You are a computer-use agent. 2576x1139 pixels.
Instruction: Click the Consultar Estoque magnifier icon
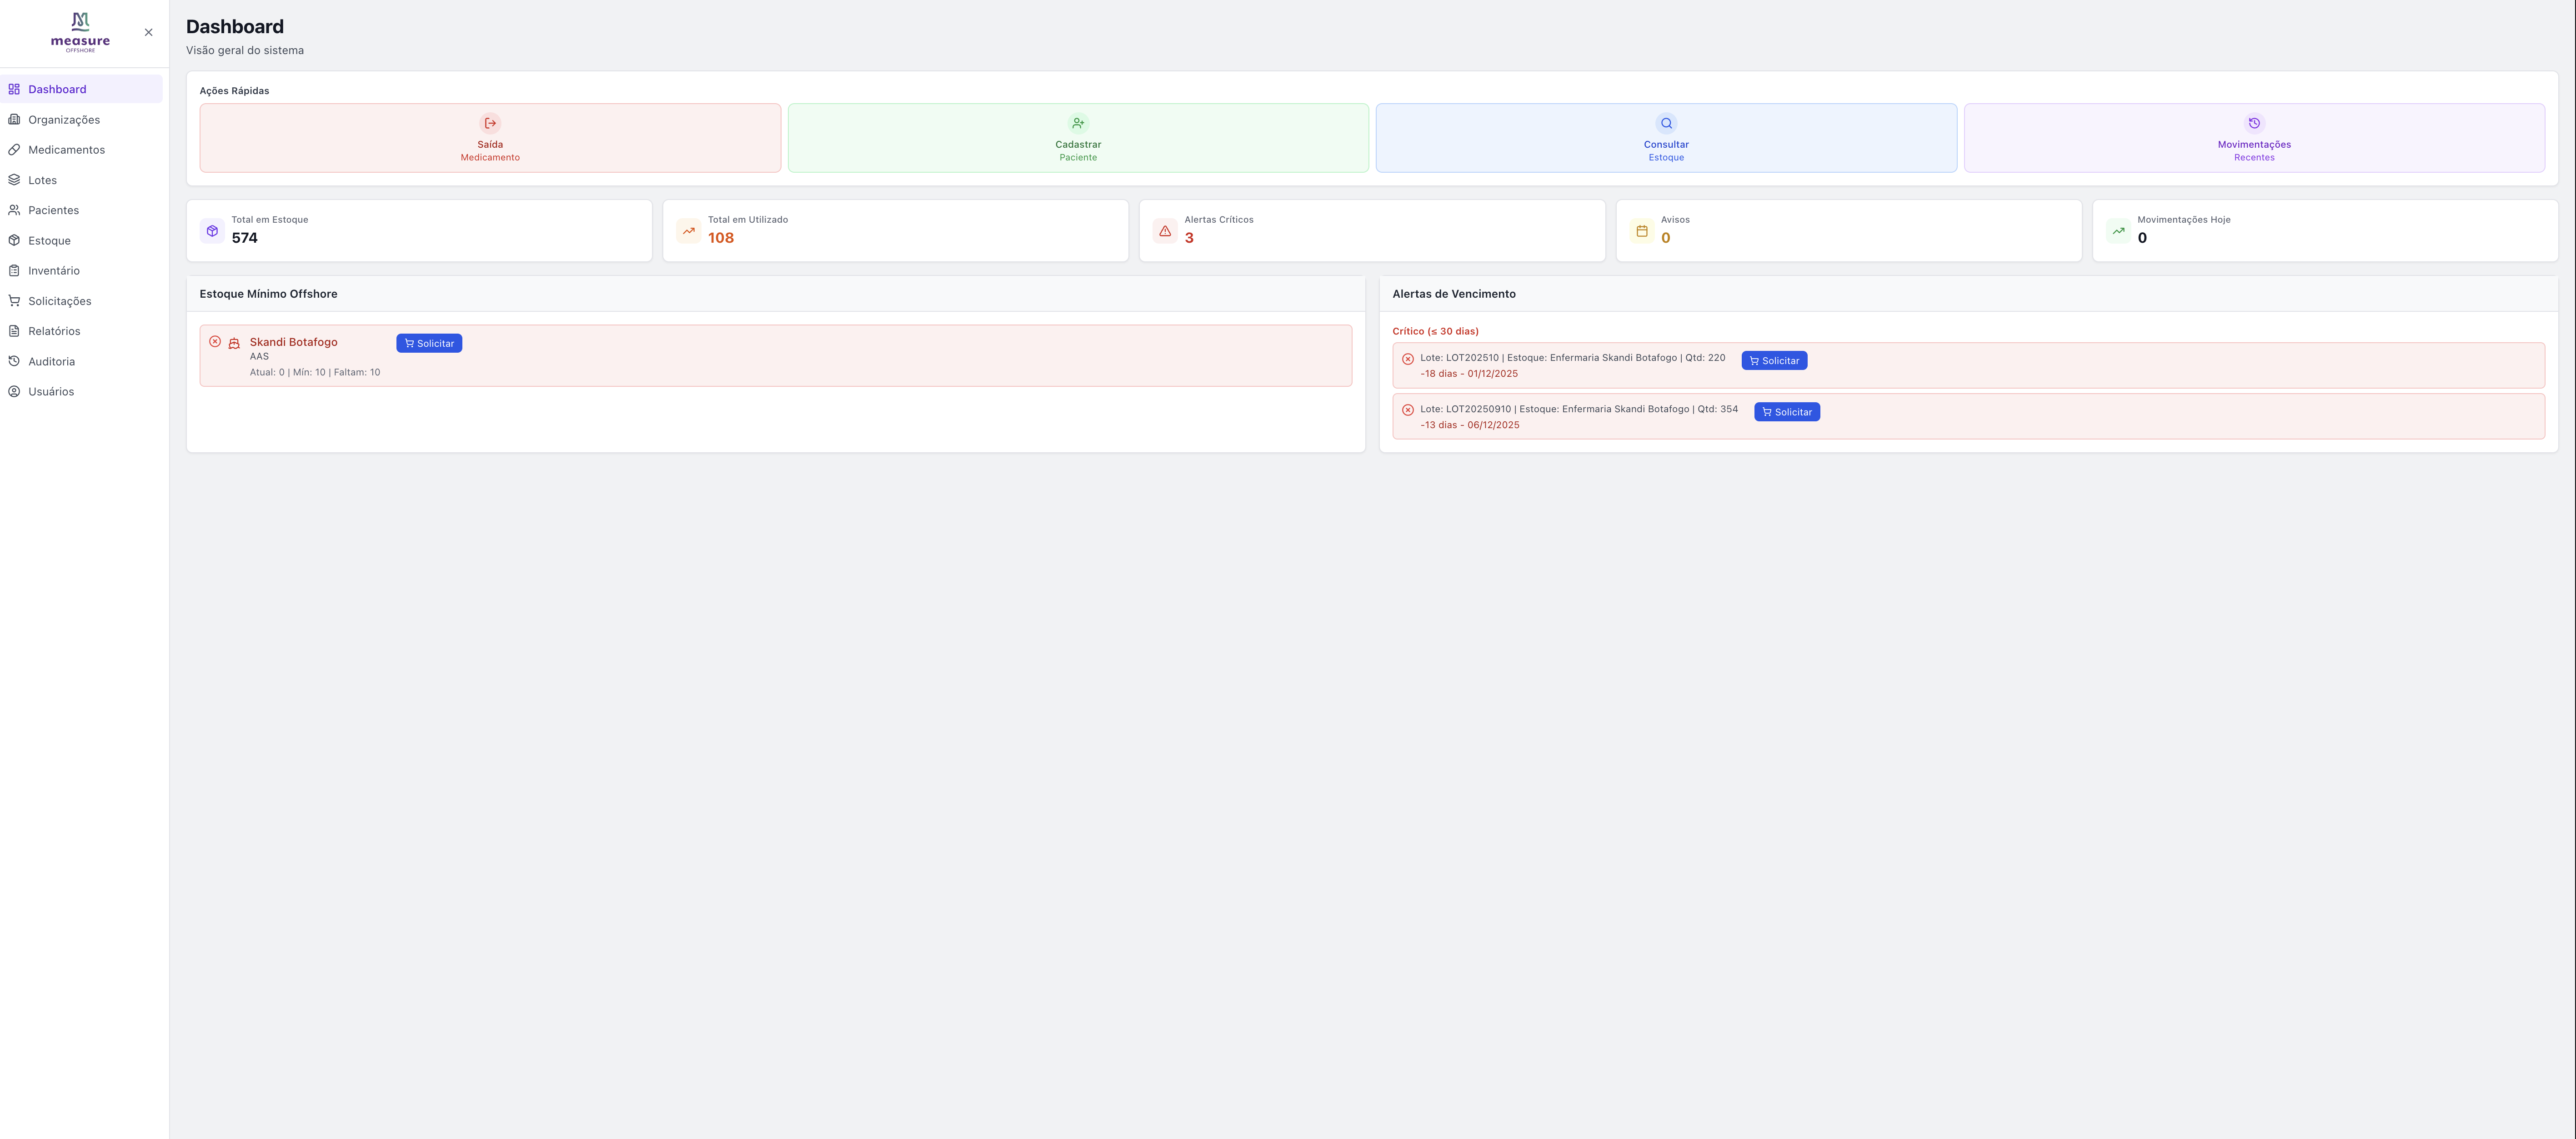click(x=1666, y=123)
